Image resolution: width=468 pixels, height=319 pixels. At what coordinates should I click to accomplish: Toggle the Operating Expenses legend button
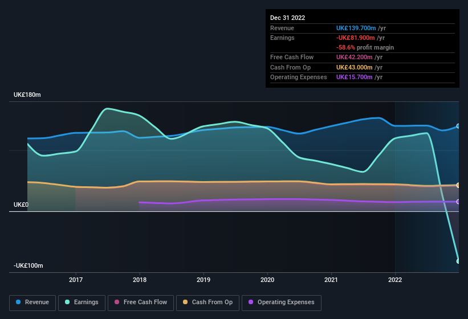point(282,302)
